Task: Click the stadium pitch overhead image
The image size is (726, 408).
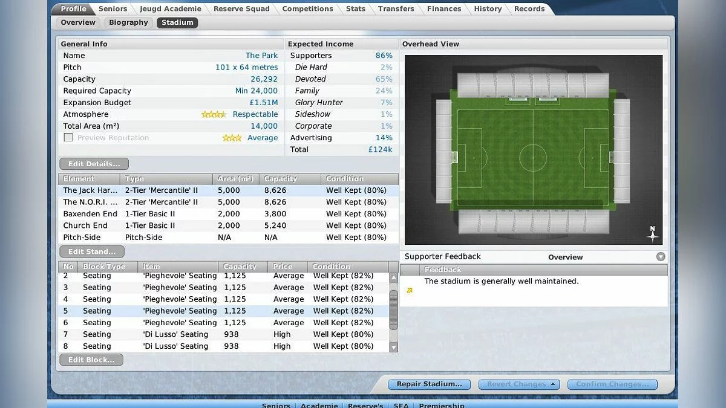Action: tap(533, 149)
